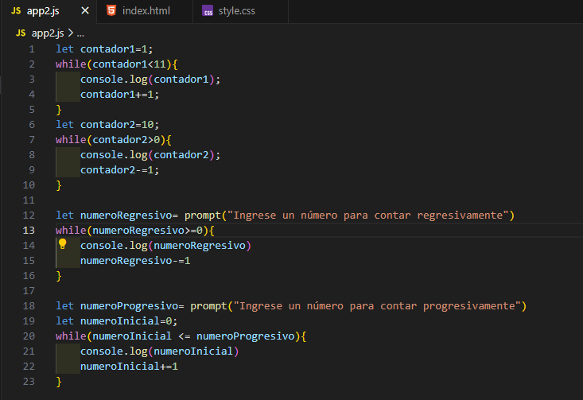Select the app2.js editor tab
Image resolution: width=583 pixels, height=400 pixels.
tap(49, 11)
